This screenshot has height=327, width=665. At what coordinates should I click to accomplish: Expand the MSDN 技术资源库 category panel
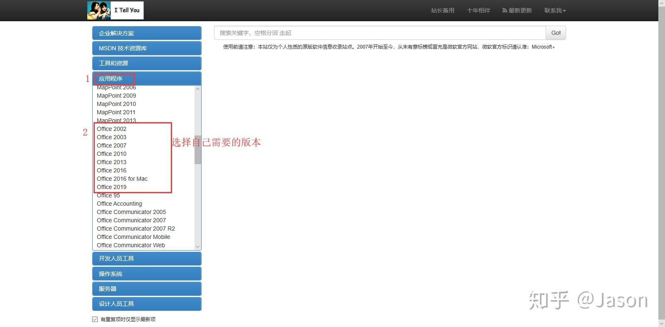coord(147,48)
